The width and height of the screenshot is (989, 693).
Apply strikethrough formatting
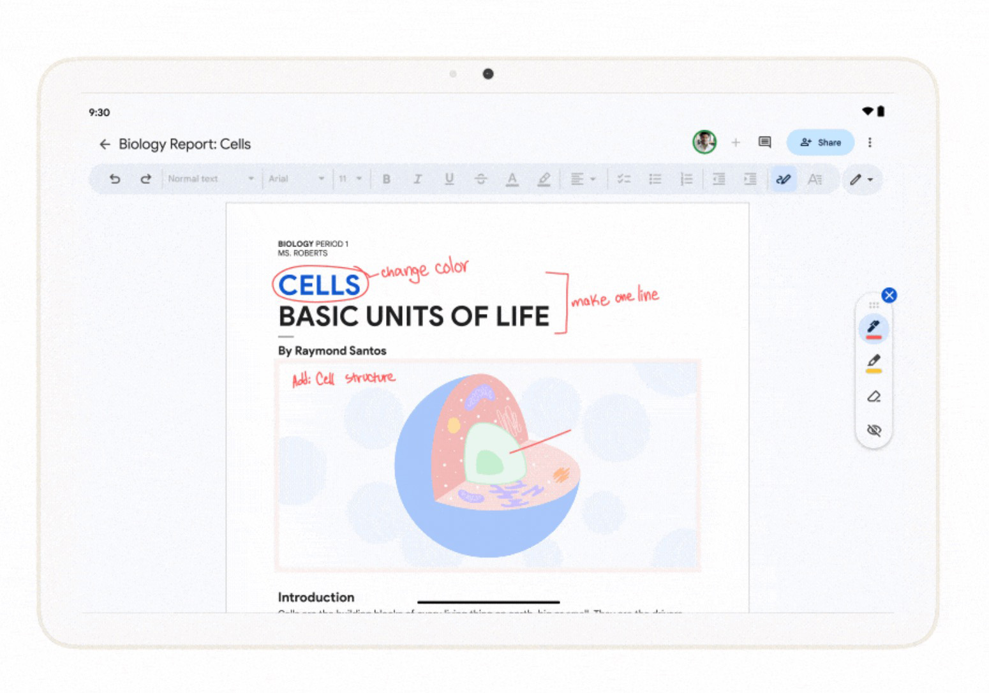pos(480,179)
